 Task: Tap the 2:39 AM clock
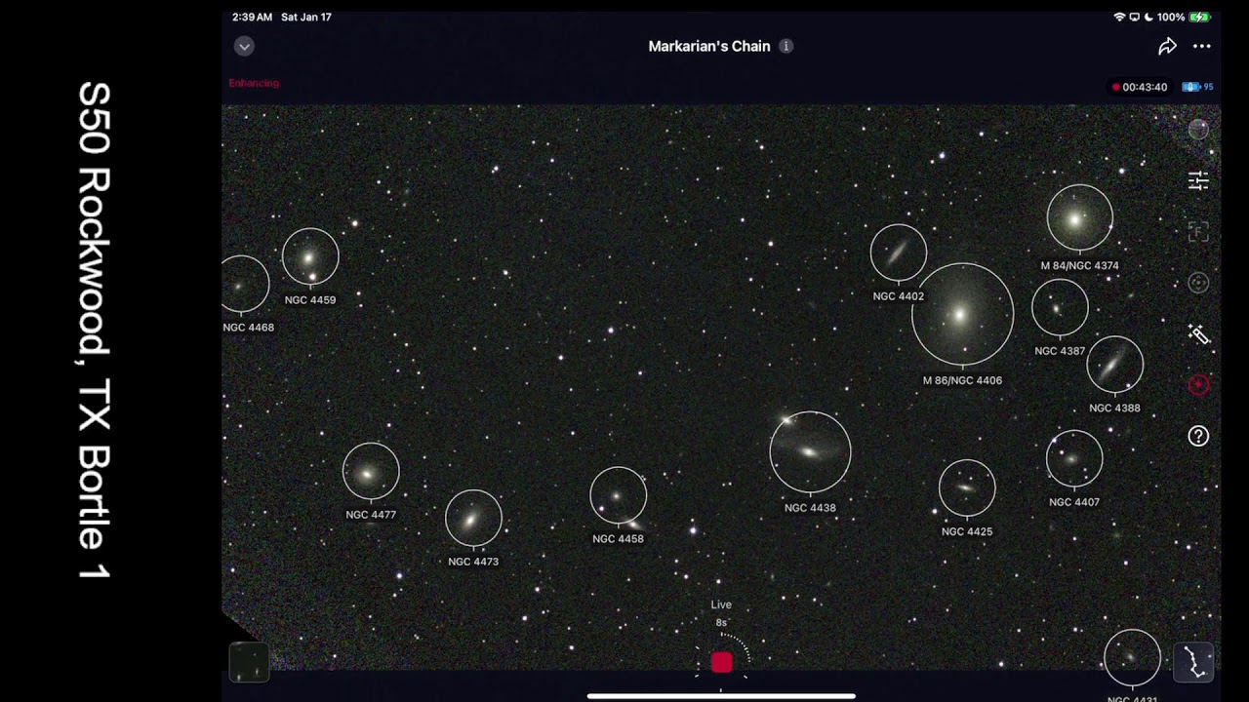[252, 18]
